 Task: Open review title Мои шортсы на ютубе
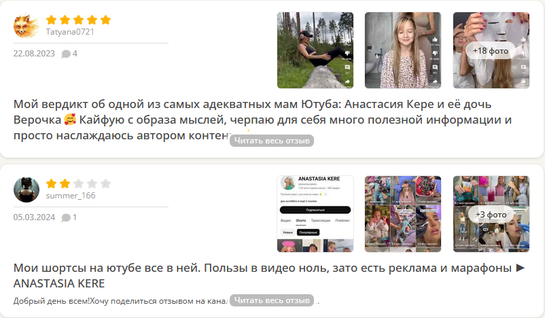269,276
